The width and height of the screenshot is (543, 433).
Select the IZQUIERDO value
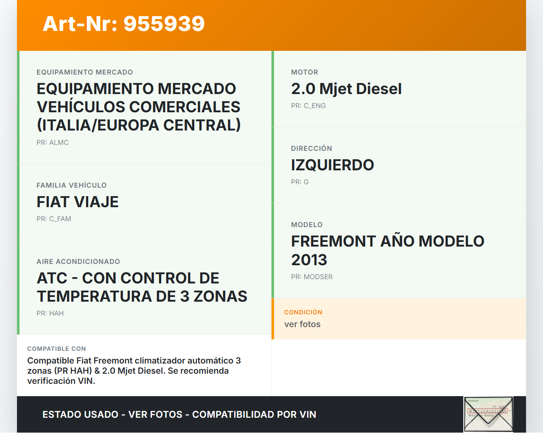pos(333,165)
